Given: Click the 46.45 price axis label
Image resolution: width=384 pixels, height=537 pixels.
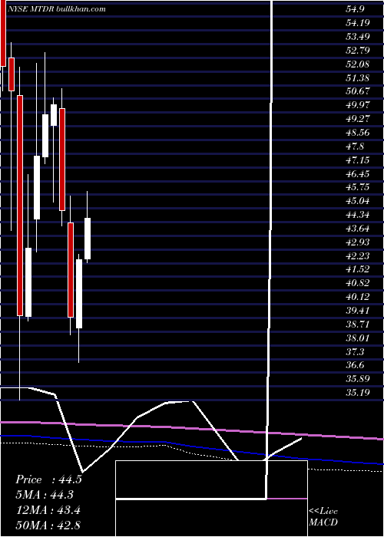Looking at the screenshot, I should [x=358, y=173].
